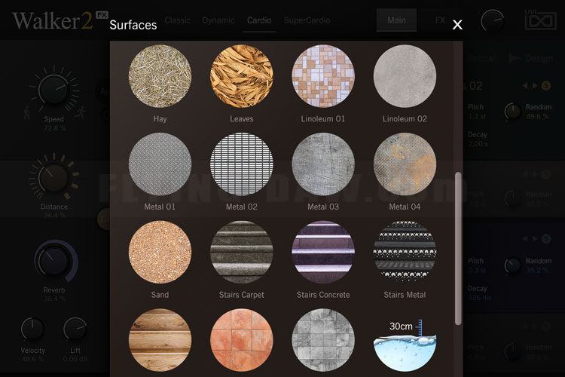Select the Hay surface thumbnail
This screenshot has width=565, height=377.
pos(160,76)
